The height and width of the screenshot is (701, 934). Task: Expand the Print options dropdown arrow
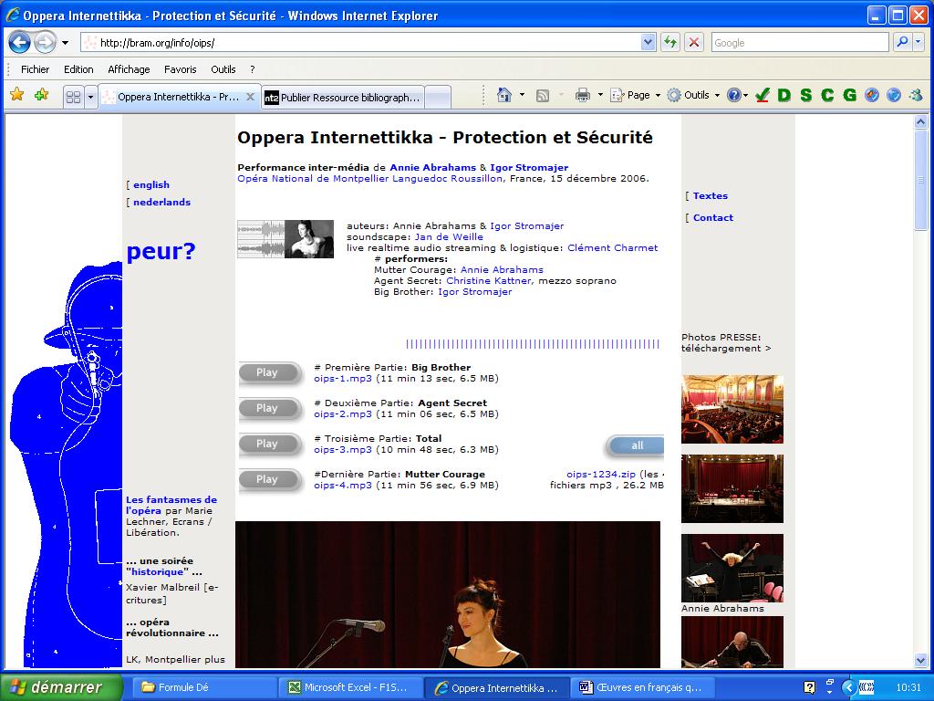(x=600, y=95)
